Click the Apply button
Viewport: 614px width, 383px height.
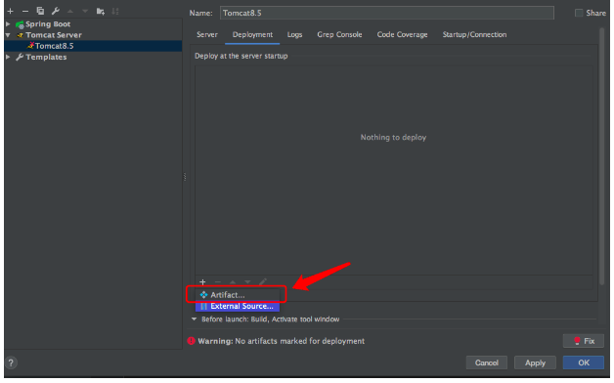tap(535, 362)
